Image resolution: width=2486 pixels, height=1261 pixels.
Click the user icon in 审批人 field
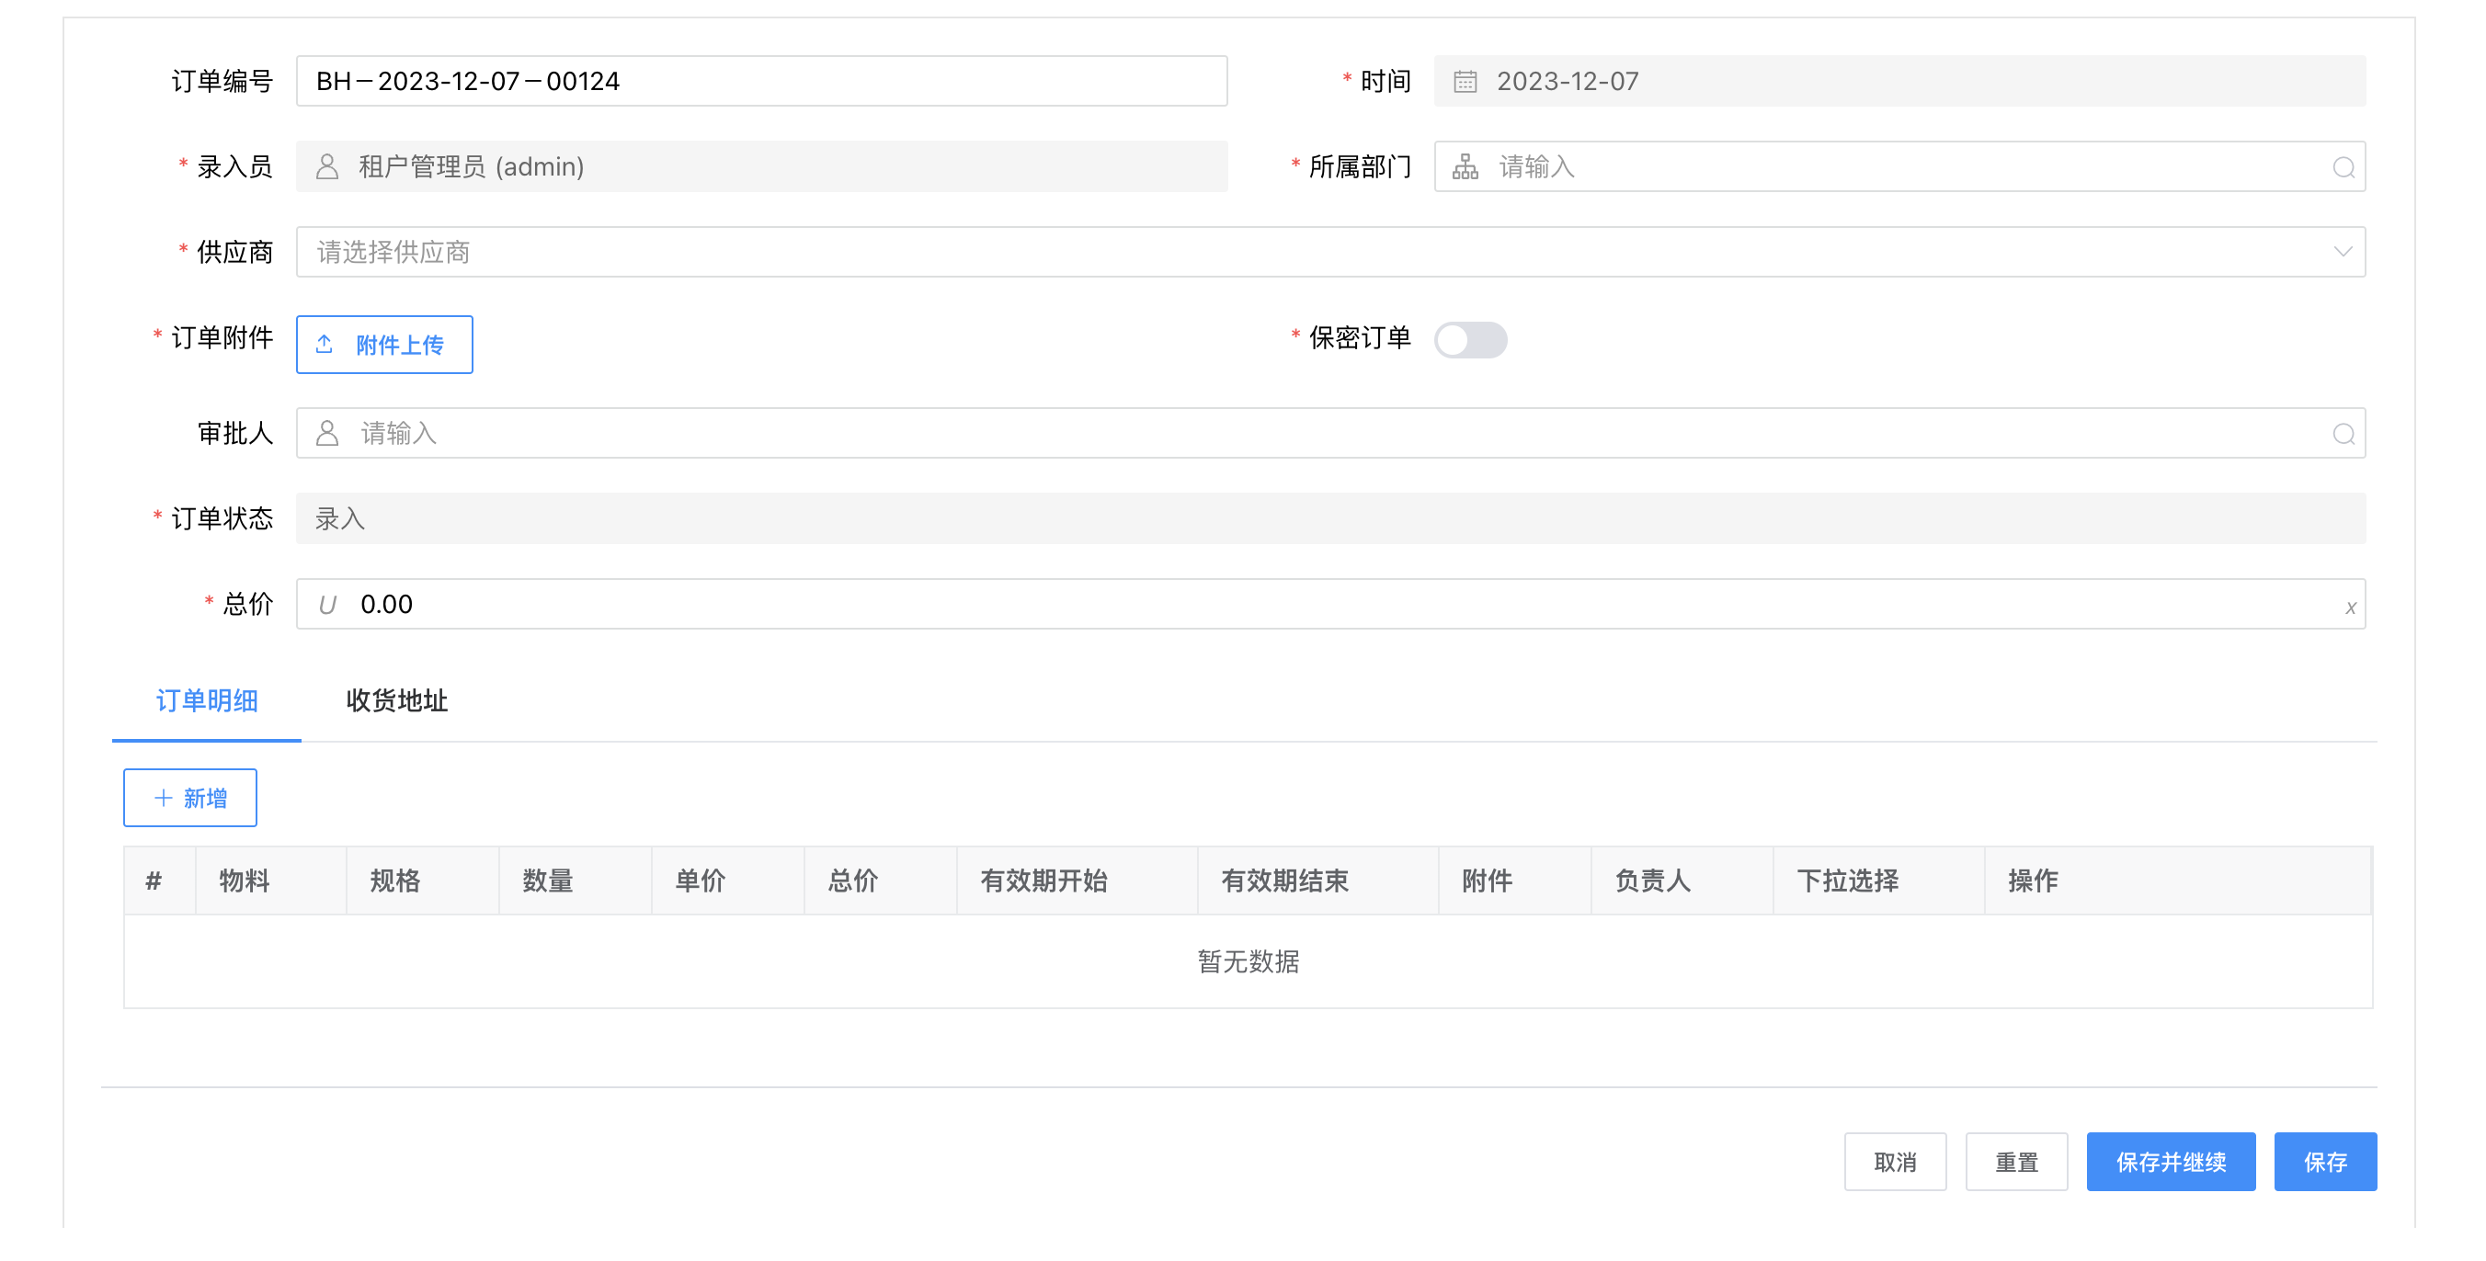click(x=327, y=433)
